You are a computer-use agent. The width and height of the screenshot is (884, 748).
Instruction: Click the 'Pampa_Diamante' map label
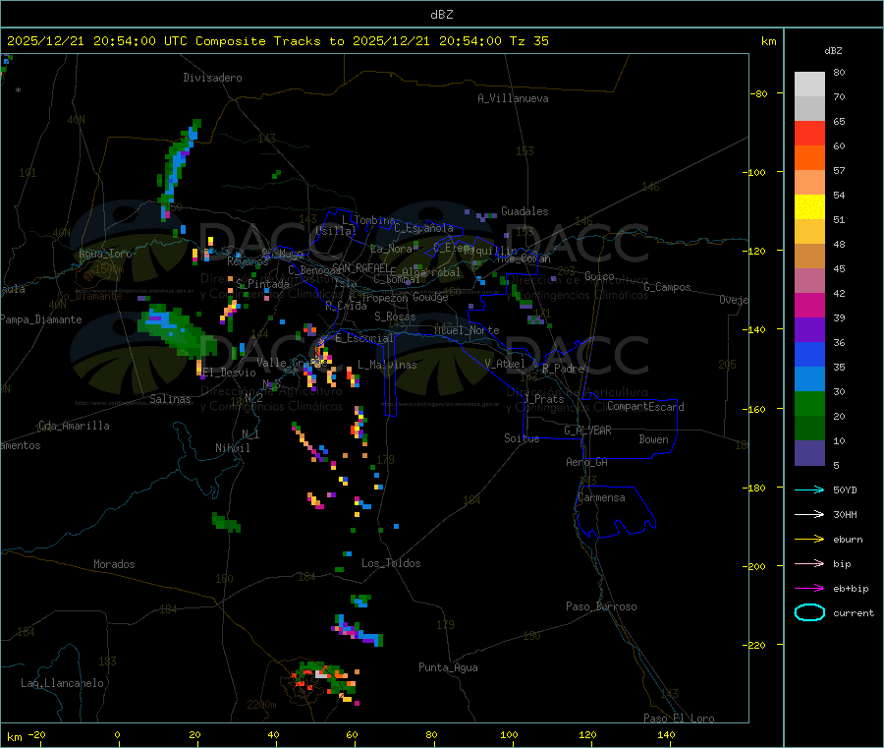(40, 319)
